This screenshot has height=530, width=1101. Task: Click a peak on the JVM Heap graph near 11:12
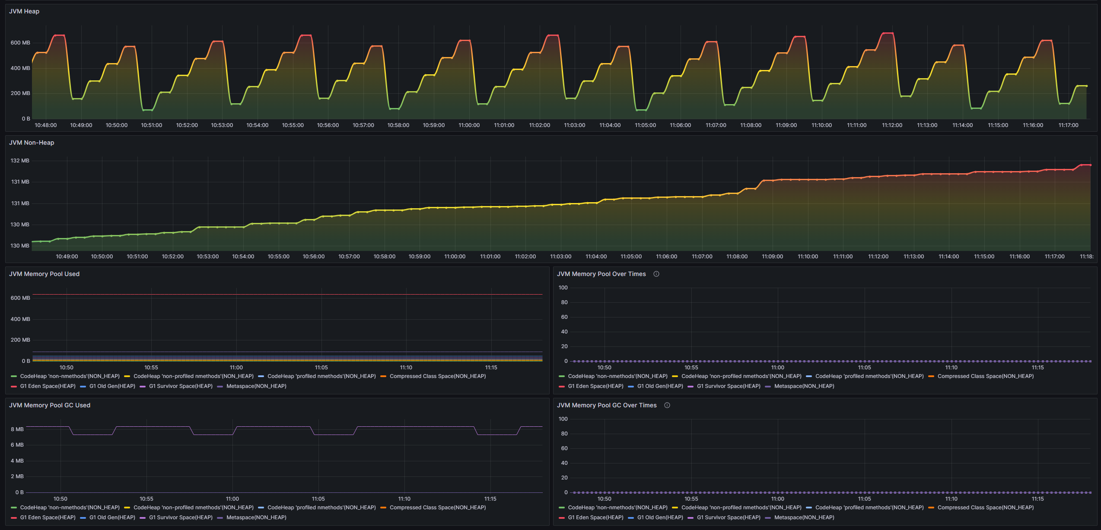pyautogui.click(x=887, y=34)
